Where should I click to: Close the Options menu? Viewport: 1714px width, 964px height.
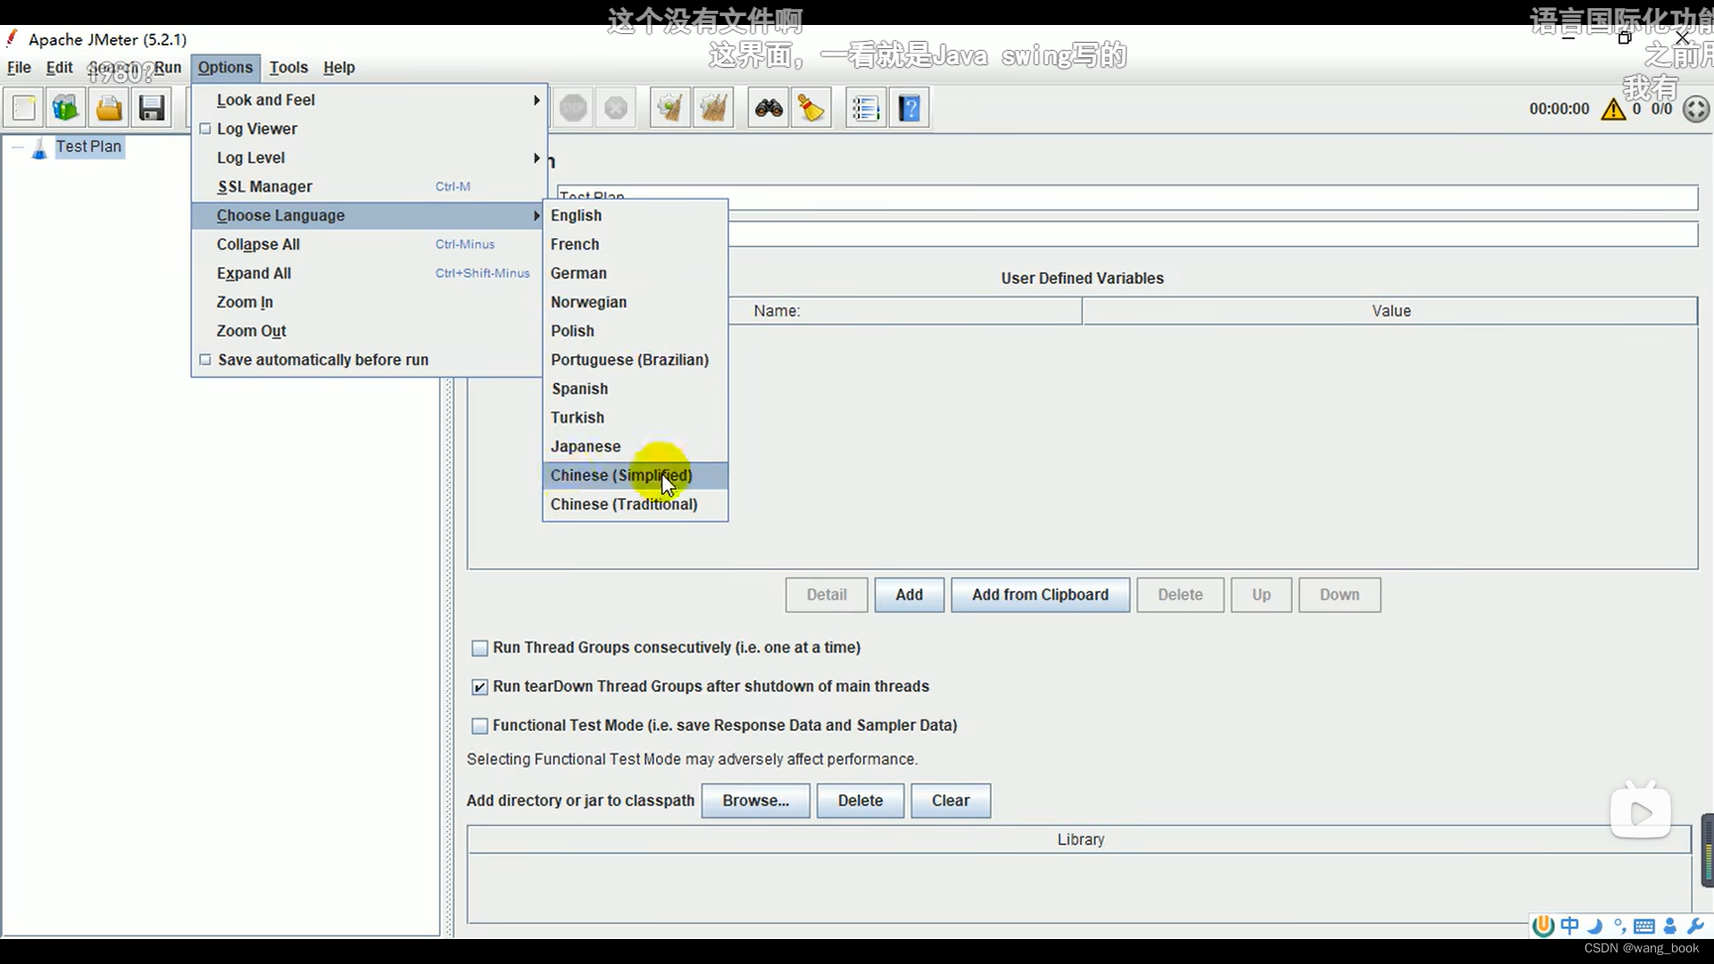225,67
